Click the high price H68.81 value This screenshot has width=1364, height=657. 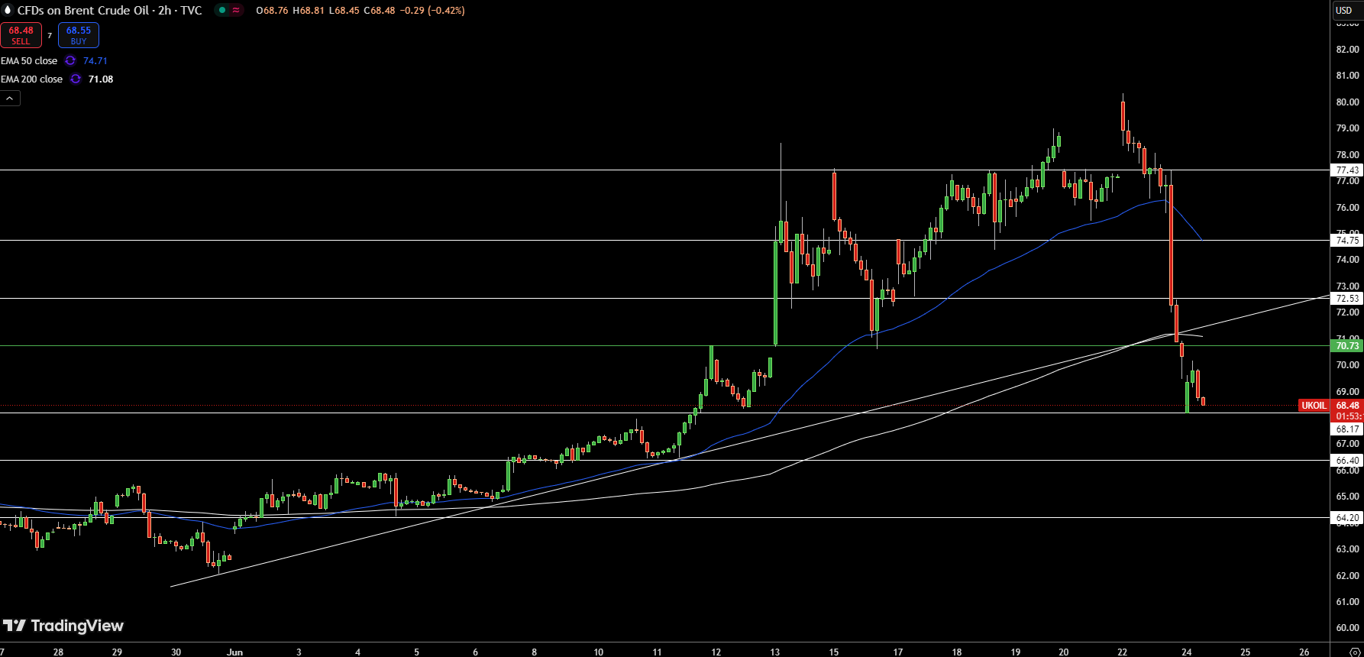click(x=309, y=10)
